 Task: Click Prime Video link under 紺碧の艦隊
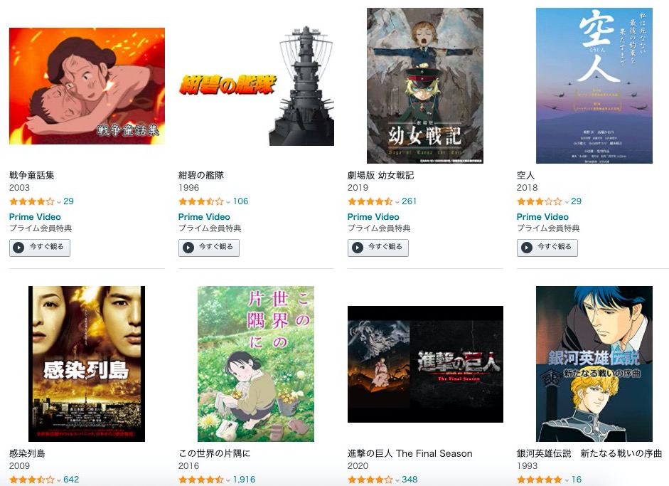(204, 217)
